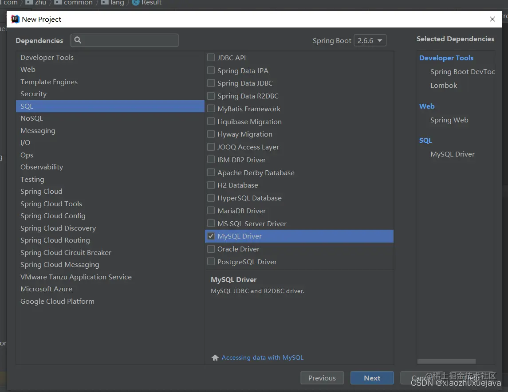Select Spring Cloud Config category
The width and height of the screenshot is (508, 392).
tap(110, 216)
